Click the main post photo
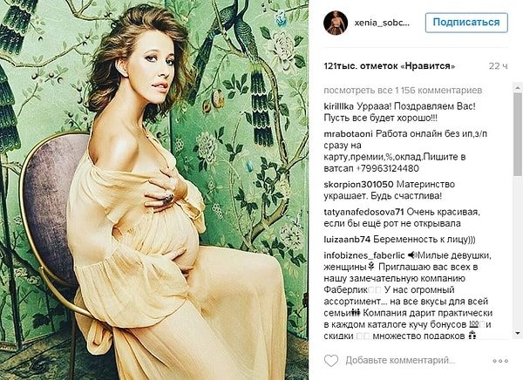Screen dimensions: 523x380 [x=154, y=190]
